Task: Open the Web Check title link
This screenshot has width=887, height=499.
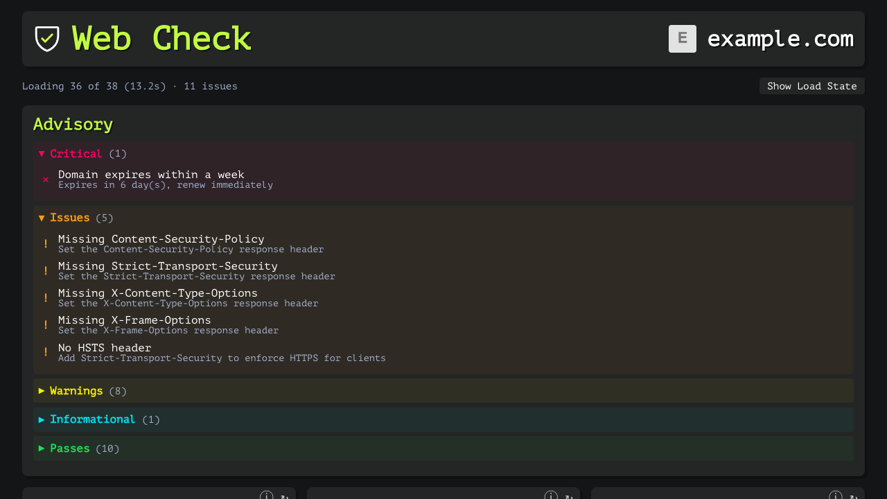Action: (161, 39)
